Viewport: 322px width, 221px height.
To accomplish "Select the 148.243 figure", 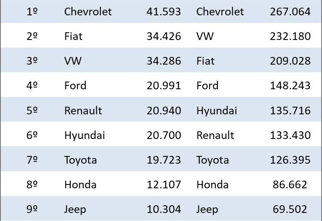I will tap(290, 85).
